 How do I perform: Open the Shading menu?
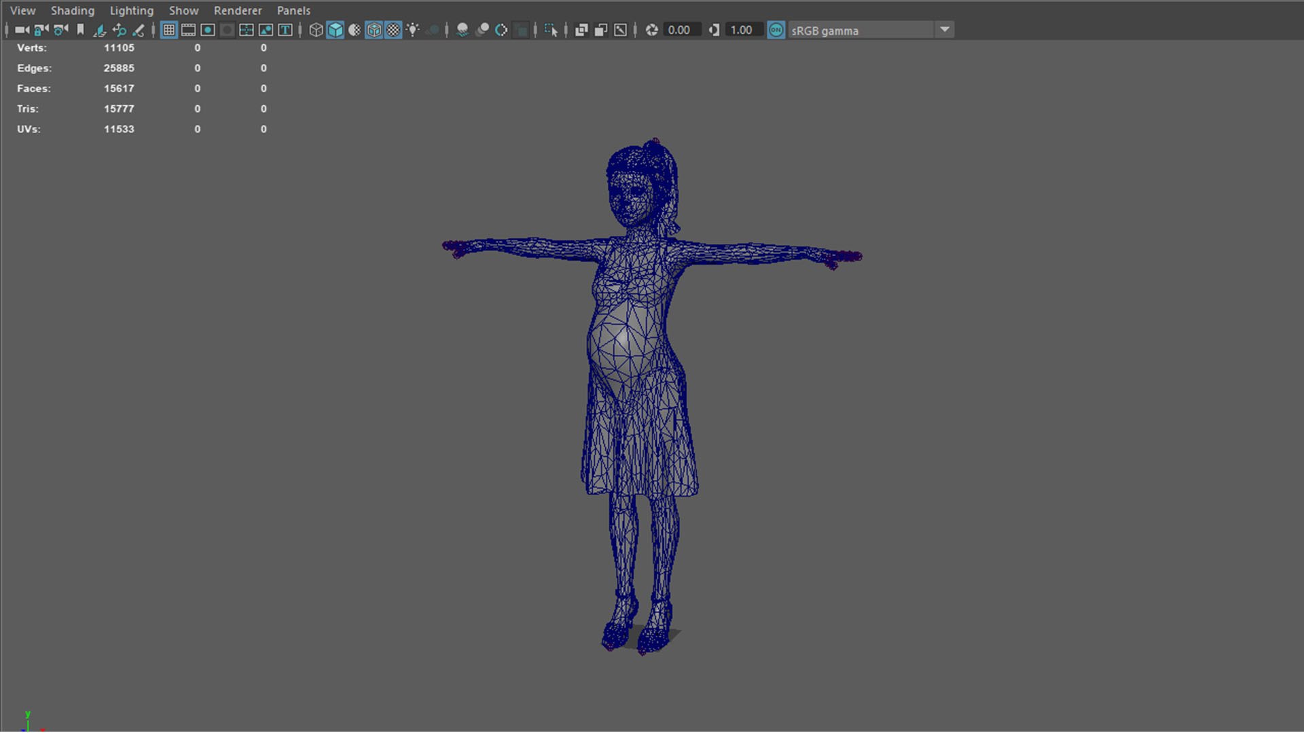point(73,11)
